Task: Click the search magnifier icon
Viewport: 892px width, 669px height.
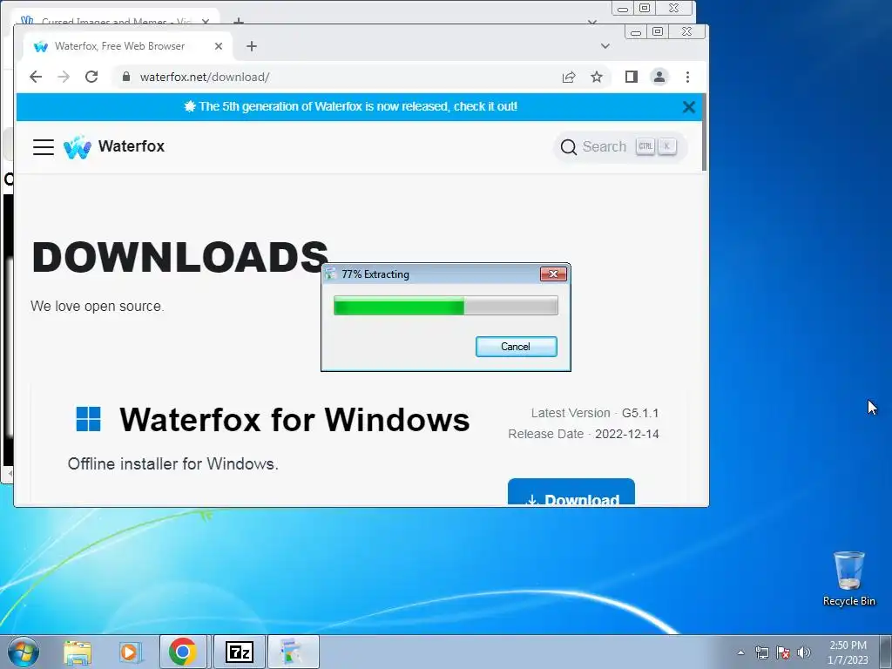Action: click(568, 147)
